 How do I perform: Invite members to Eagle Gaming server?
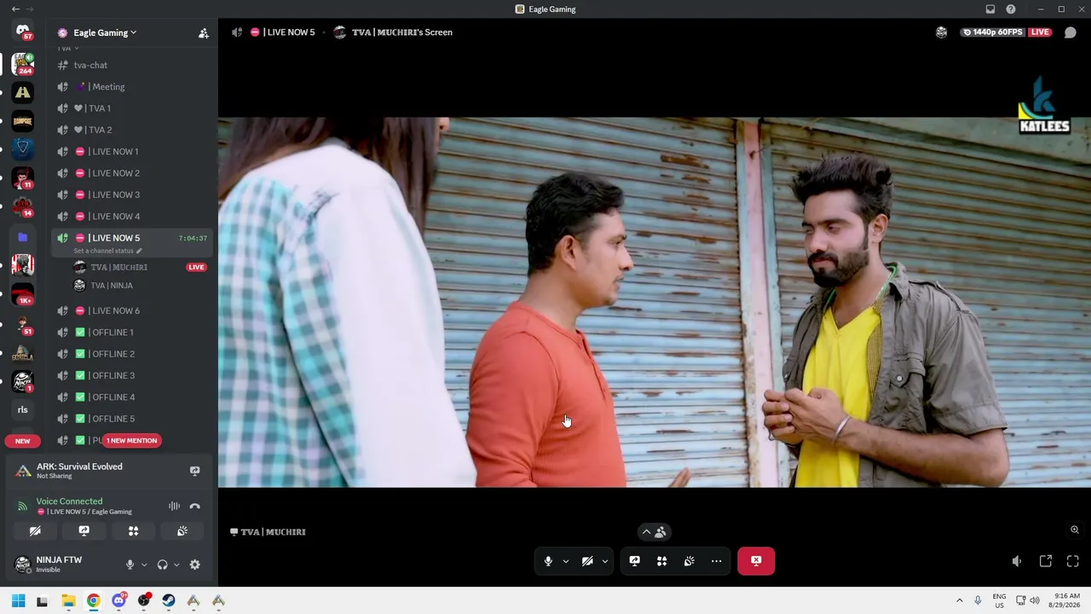pos(203,33)
